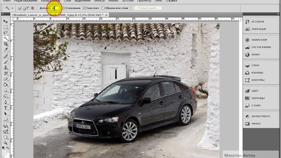The image size is (281, 158).
Task: Choose New selection mode
Action: coord(19,8)
